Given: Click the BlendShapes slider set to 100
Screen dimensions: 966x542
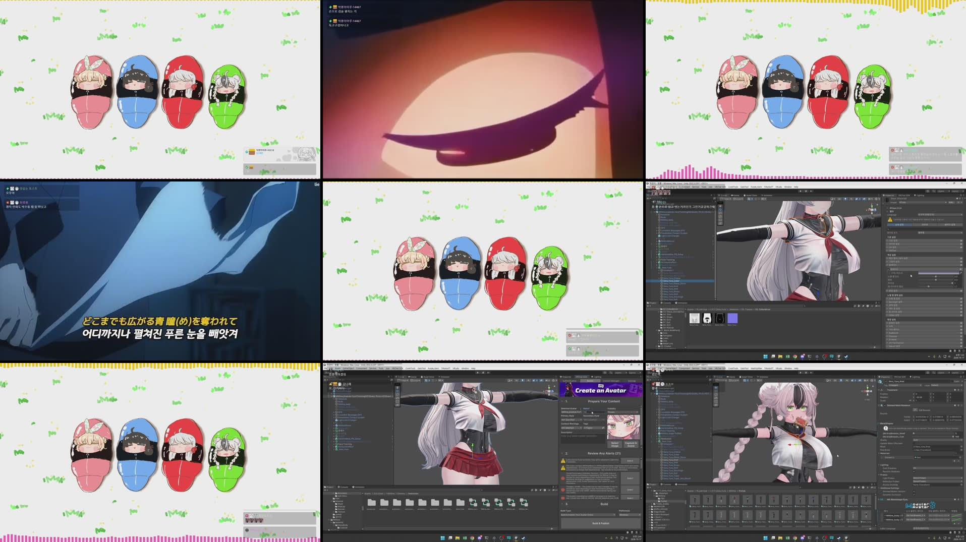Looking at the screenshot, I should point(933,437).
